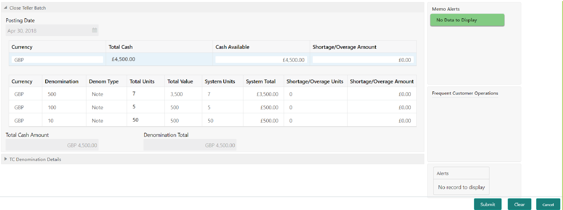Viewport: 563px width, 210px height.
Task: Click the Clear button
Action: 519,204
